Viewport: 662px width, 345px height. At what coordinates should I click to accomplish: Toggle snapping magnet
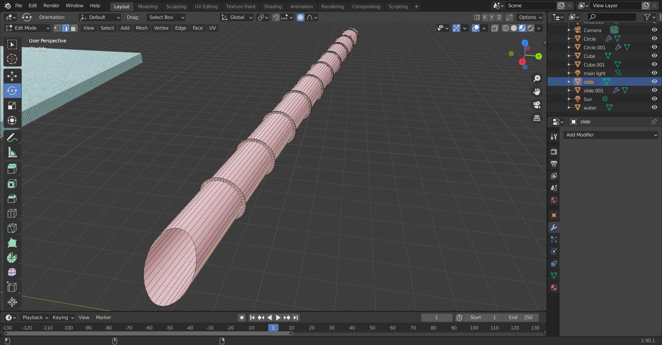coord(276,17)
